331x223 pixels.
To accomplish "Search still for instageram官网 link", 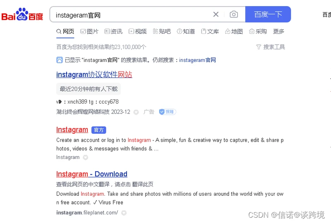I will click(197, 60).
